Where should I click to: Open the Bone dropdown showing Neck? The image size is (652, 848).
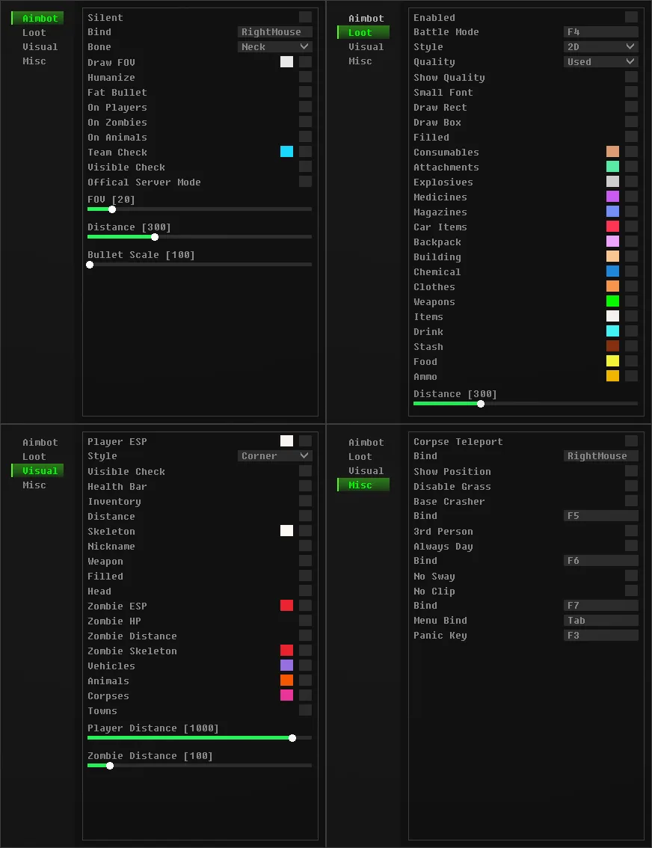274,46
